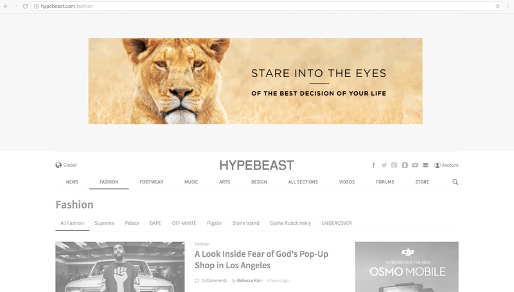Image resolution: width=514 pixels, height=292 pixels.
Task: Open Hypebeast Facebook page icon
Action: [373, 165]
